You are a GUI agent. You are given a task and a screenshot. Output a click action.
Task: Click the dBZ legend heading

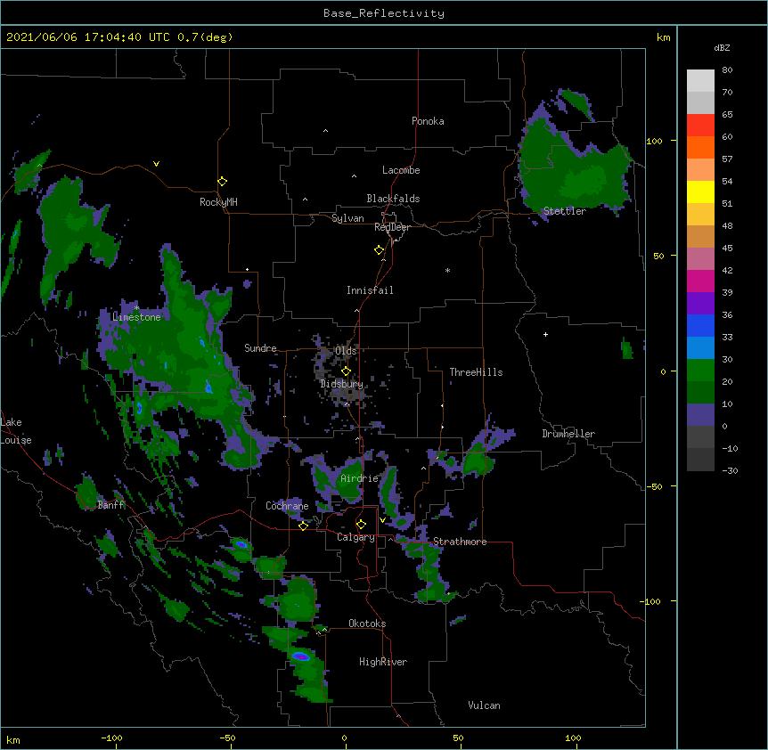[x=722, y=48]
